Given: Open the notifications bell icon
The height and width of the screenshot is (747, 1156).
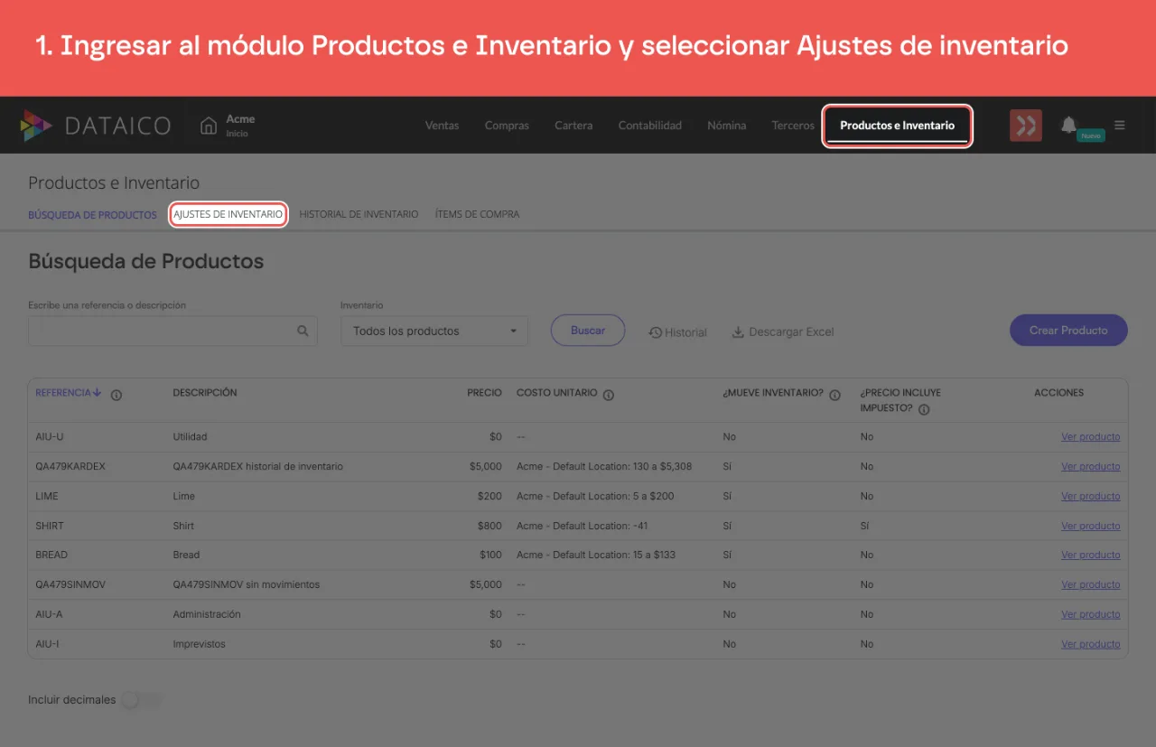Looking at the screenshot, I should 1068,125.
